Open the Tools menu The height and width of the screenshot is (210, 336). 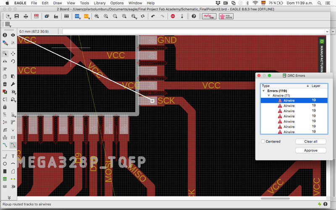(84, 3)
